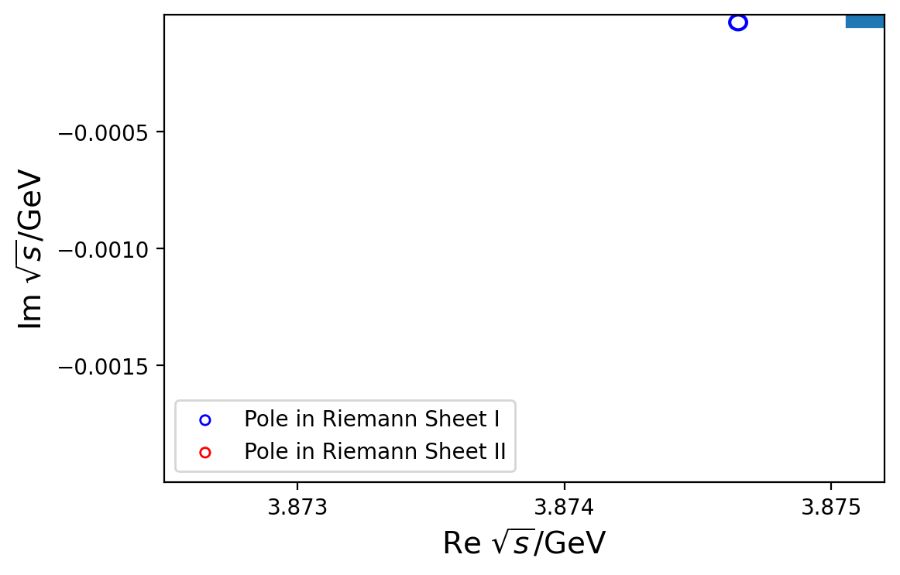The height and width of the screenshot is (575, 900).
Task: Click the x-axis tick mark above 3.874
Action: pyautogui.click(x=564, y=485)
